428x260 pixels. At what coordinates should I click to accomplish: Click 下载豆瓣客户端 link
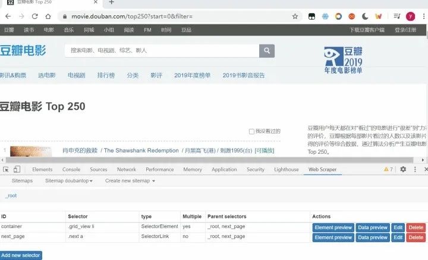tap(367, 30)
